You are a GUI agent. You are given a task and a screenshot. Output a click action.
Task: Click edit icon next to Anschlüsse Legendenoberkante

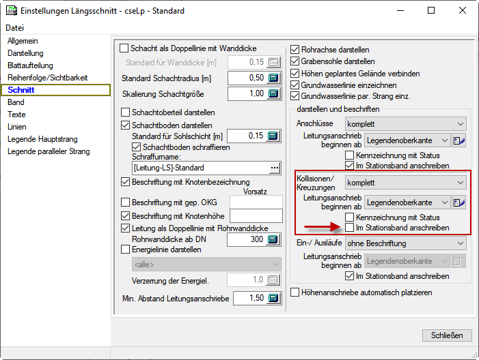pyautogui.click(x=459, y=140)
